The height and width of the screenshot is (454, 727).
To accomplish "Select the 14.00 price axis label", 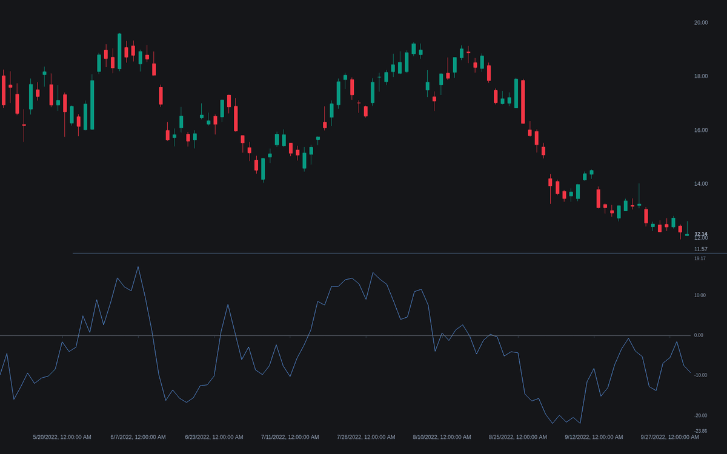I will 700,184.
